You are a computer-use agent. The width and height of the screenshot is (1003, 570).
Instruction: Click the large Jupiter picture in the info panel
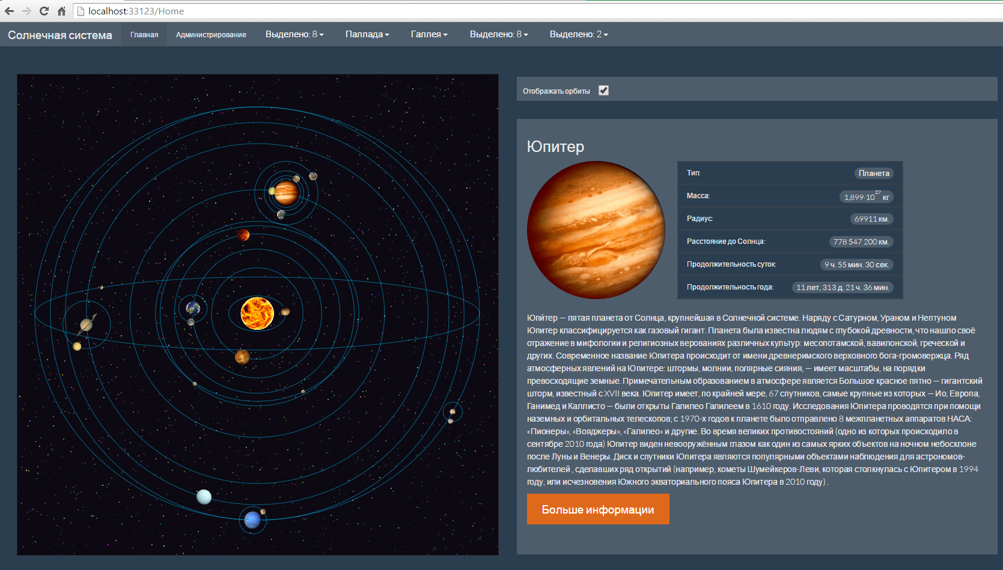click(596, 229)
